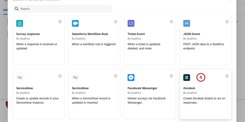Click the Zendesk logo icon

pos(186,78)
